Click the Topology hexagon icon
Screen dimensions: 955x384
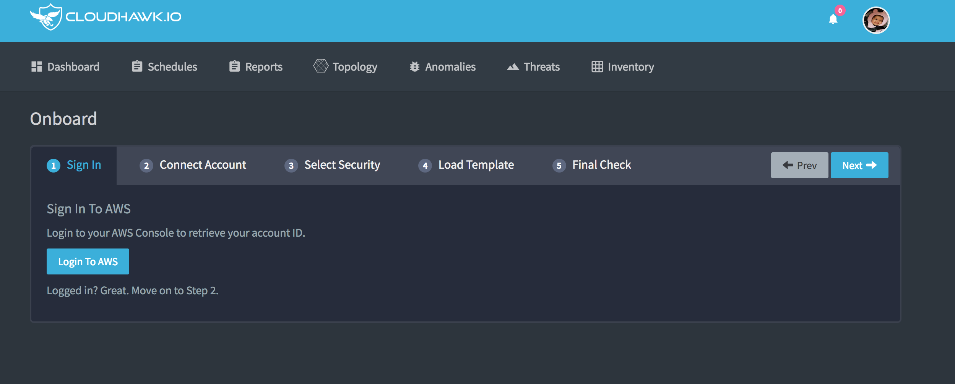point(320,66)
